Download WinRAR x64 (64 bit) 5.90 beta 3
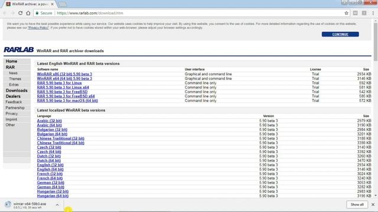 [64, 78]
